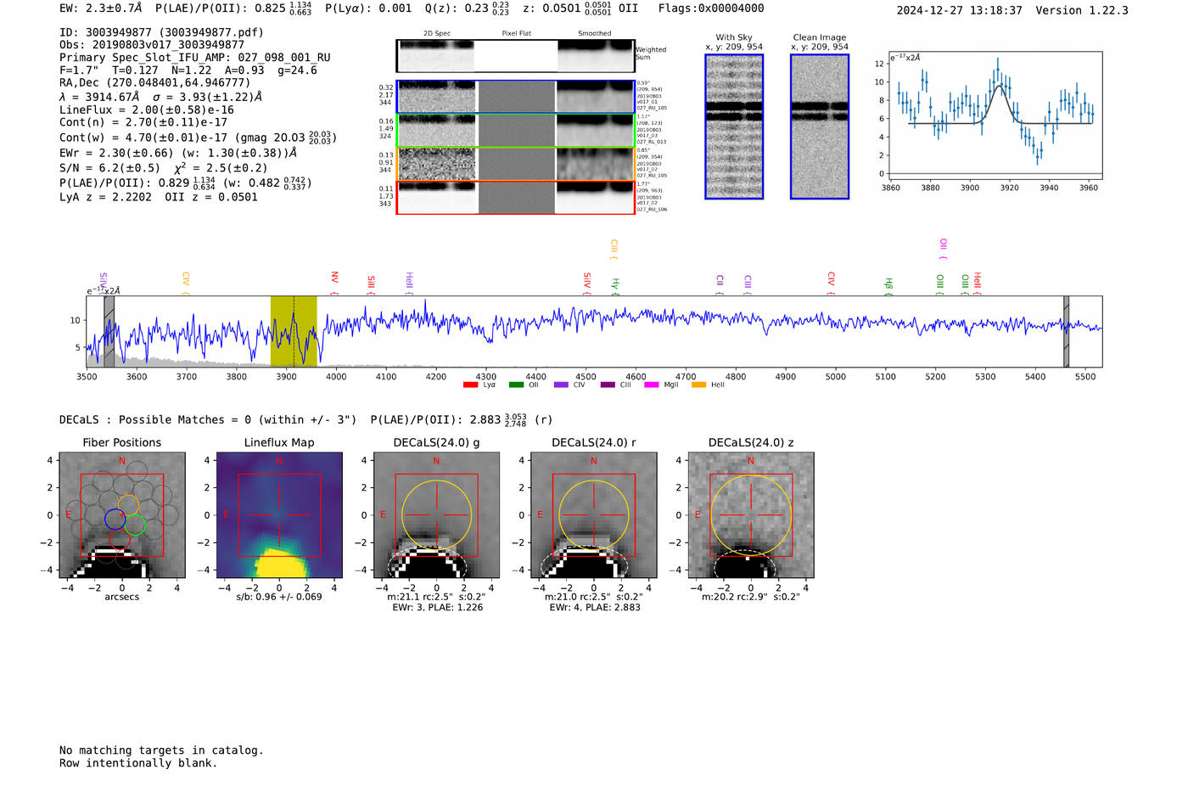Viewport: 1188px width, 809px height.
Task: Click the With Sky 2D image
Action: click(x=734, y=126)
